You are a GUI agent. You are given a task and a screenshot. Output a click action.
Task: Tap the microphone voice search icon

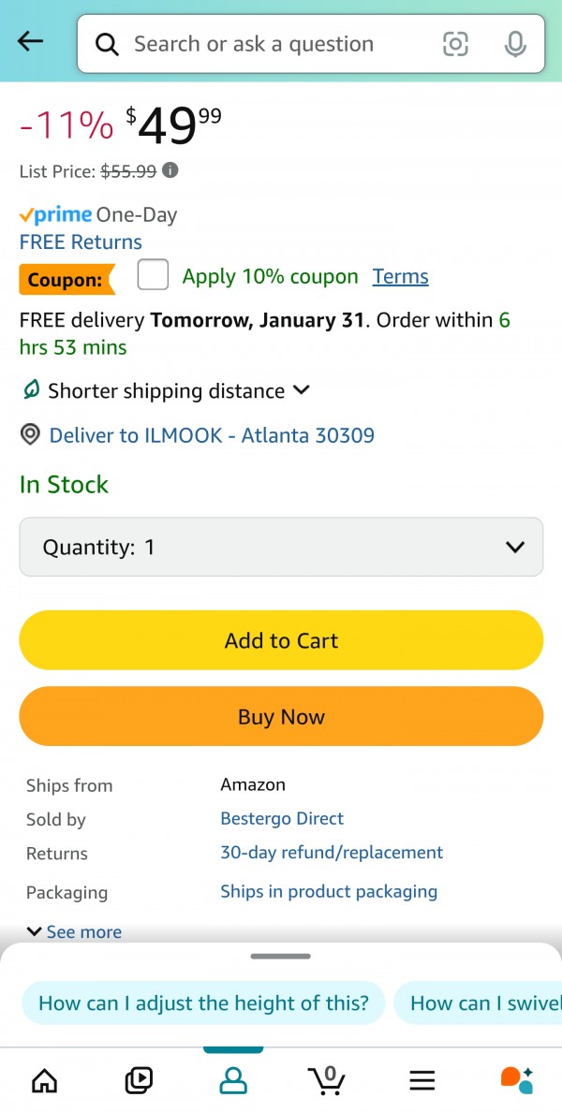coord(514,44)
